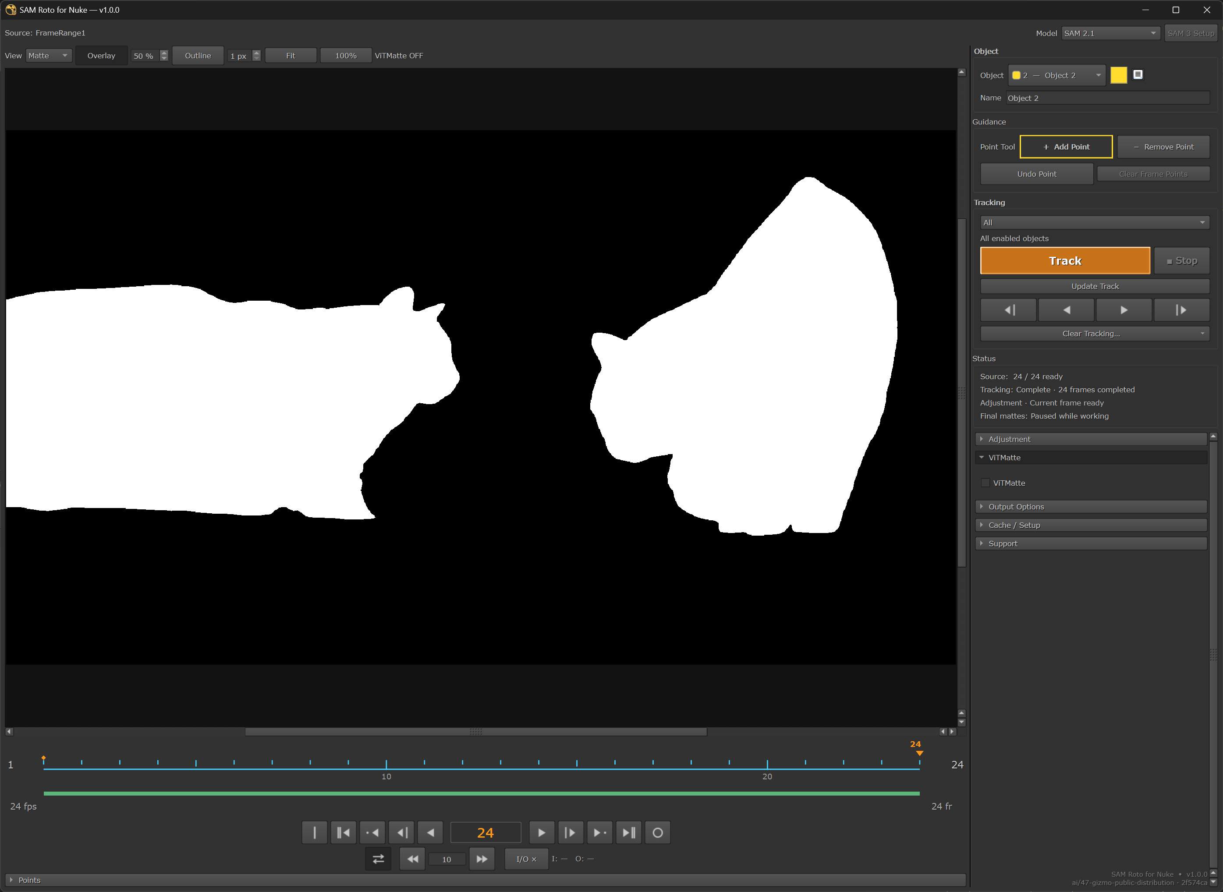The image size is (1223, 892).
Task: Track backward one frame in Tracking panel
Action: pyautogui.click(x=1008, y=310)
